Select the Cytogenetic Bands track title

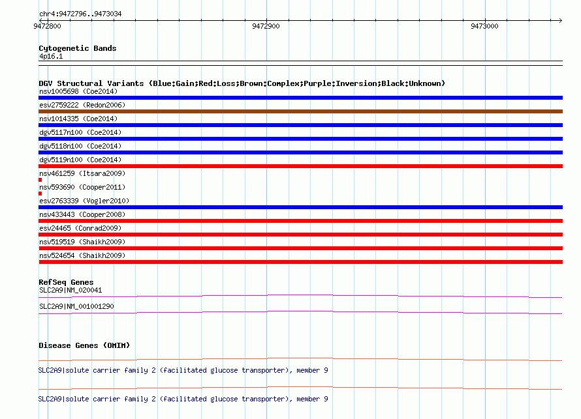[78, 48]
